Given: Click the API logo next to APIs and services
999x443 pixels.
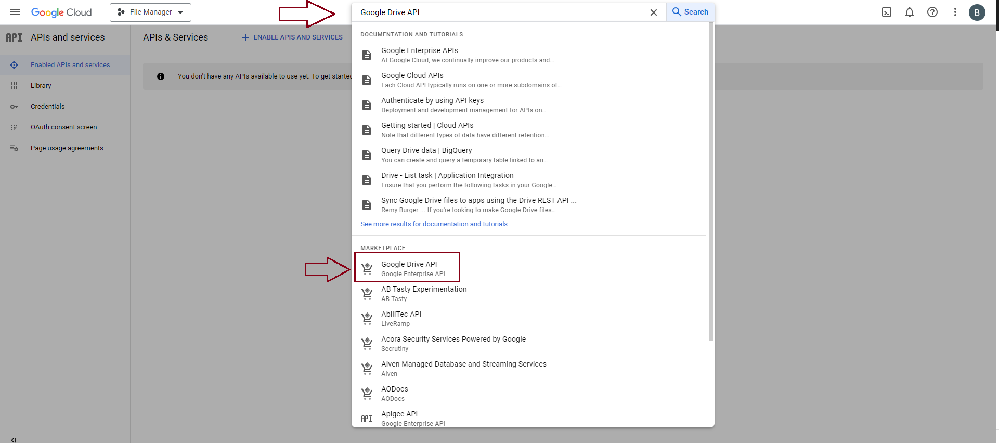Looking at the screenshot, I should (x=14, y=37).
